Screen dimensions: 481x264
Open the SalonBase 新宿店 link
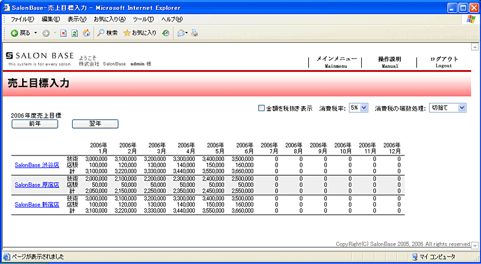[37, 205]
